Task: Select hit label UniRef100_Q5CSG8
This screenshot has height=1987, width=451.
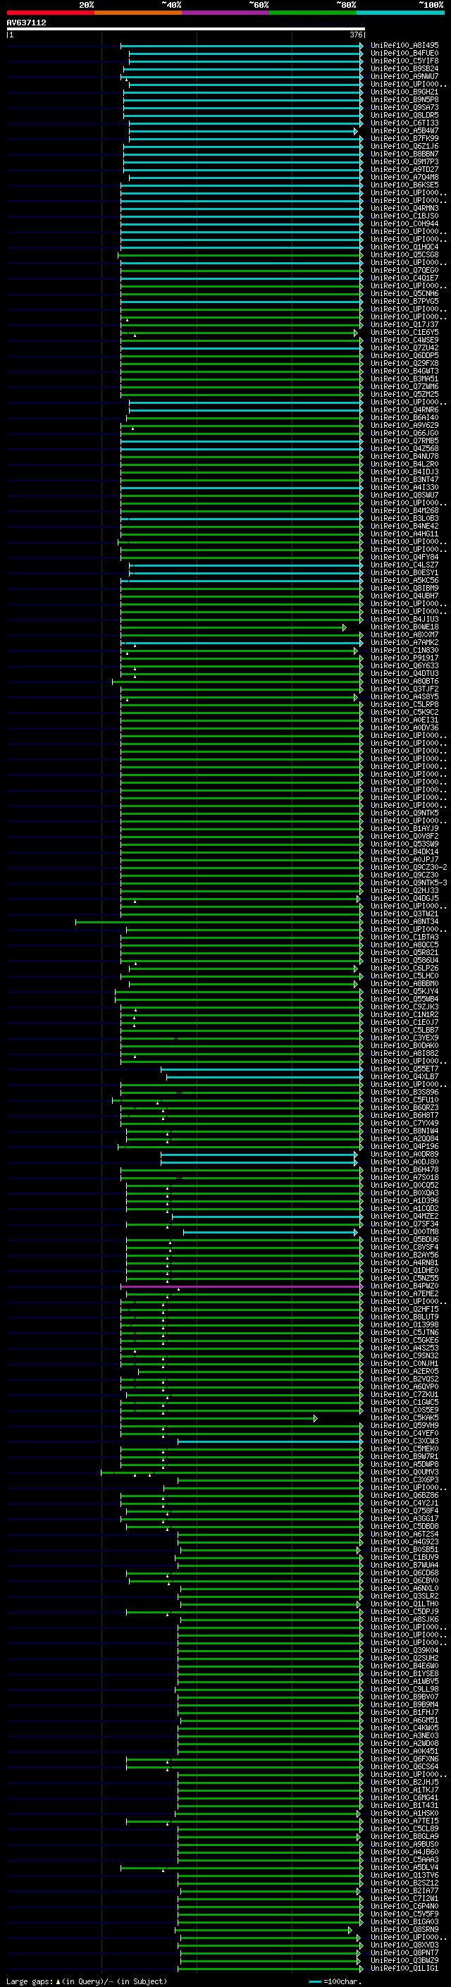Action: click(404, 254)
